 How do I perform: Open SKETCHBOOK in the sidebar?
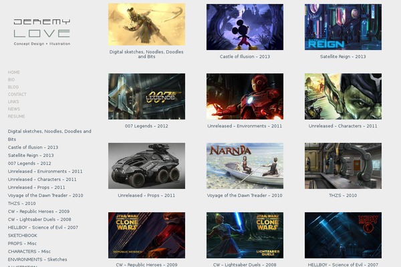[x=23, y=236]
